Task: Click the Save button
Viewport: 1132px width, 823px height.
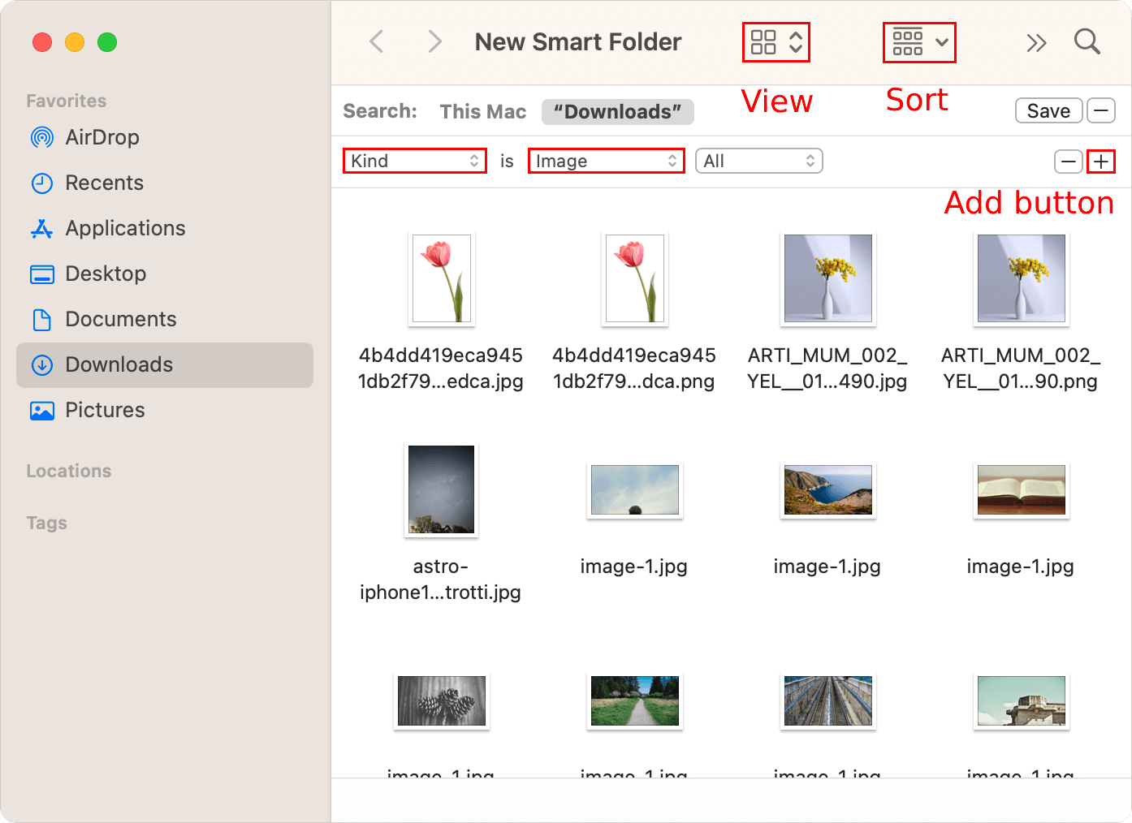Action: pos(1048,110)
